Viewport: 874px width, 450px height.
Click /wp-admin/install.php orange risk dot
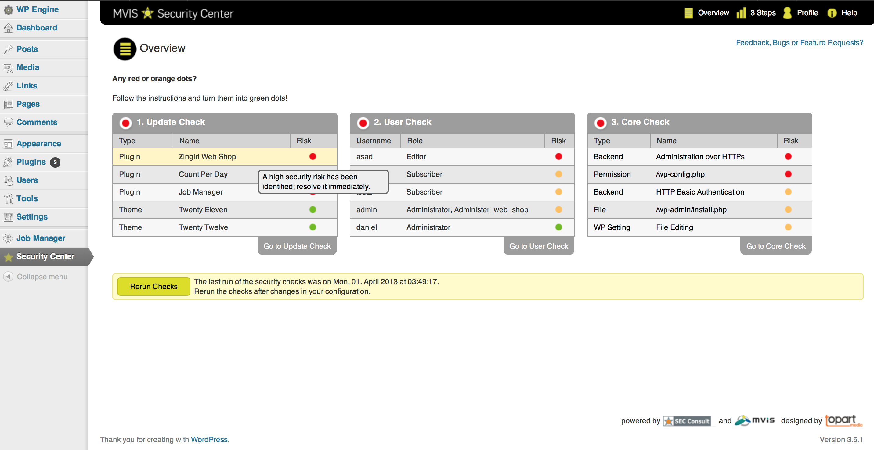(x=788, y=209)
